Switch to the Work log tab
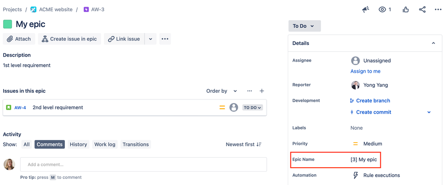Viewport: 447px width, 185px height. pyautogui.click(x=105, y=144)
